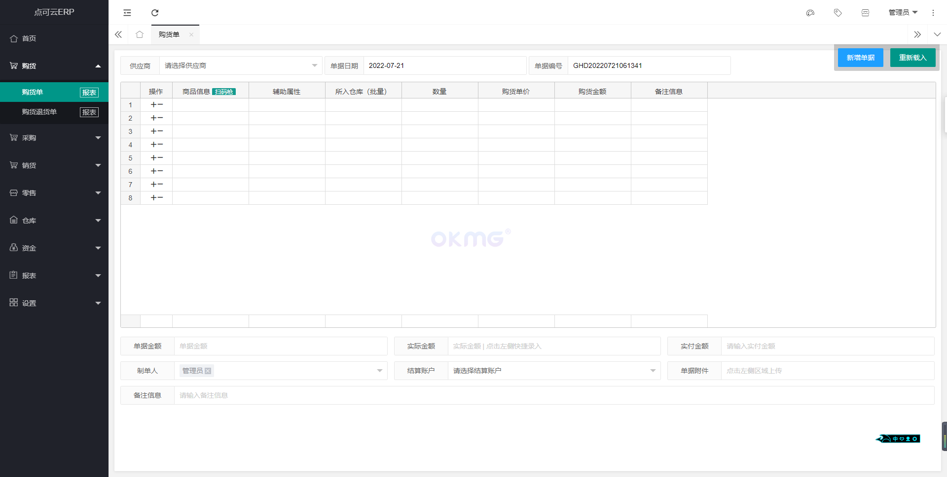Expand the 设置 sidebar group

(54, 303)
